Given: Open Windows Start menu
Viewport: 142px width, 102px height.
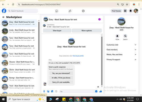Looking at the screenshot, I should 3,99.
